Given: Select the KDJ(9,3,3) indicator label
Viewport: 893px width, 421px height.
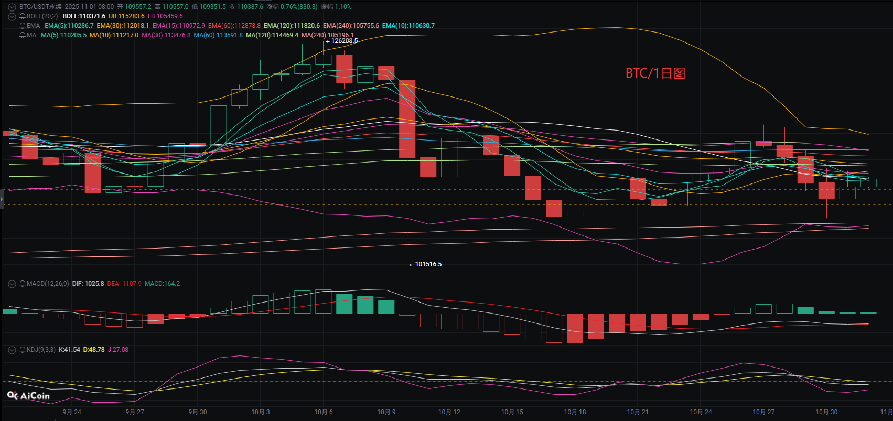Looking at the screenshot, I should point(41,350).
